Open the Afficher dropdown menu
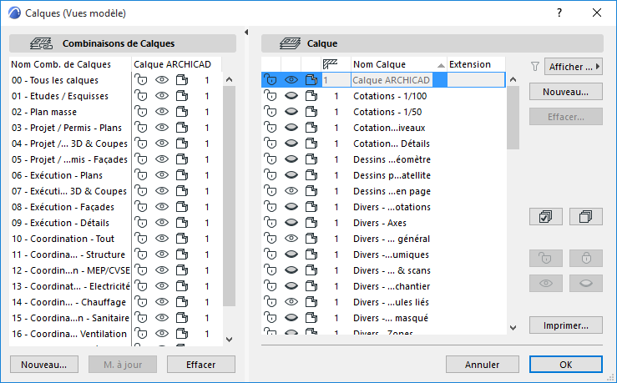The image size is (617, 383). pos(574,67)
